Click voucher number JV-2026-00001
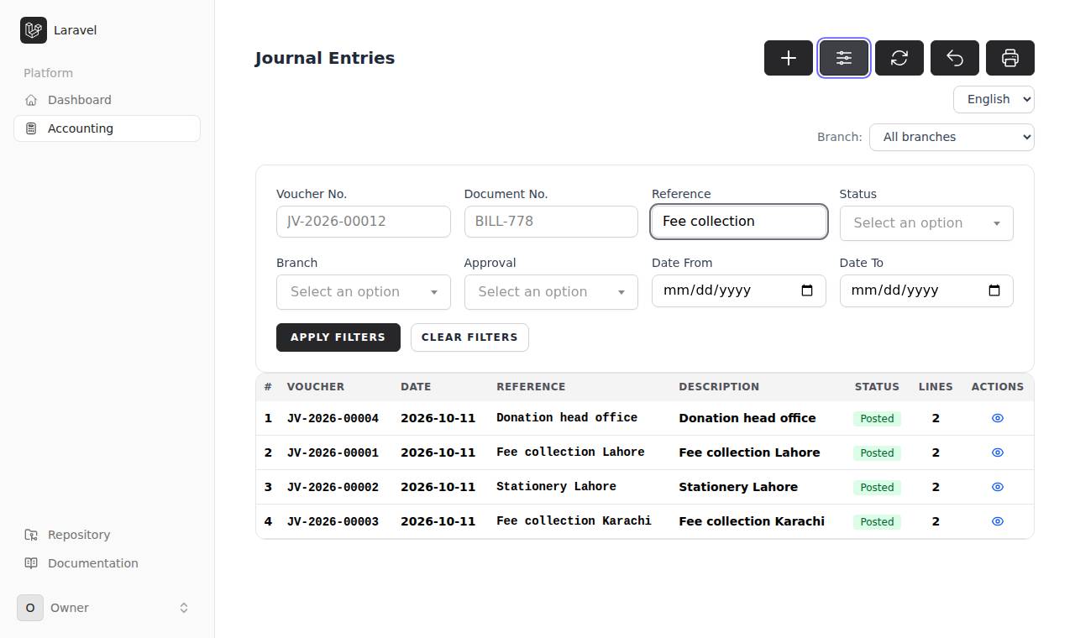The height and width of the screenshot is (638, 1075). click(333, 452)
